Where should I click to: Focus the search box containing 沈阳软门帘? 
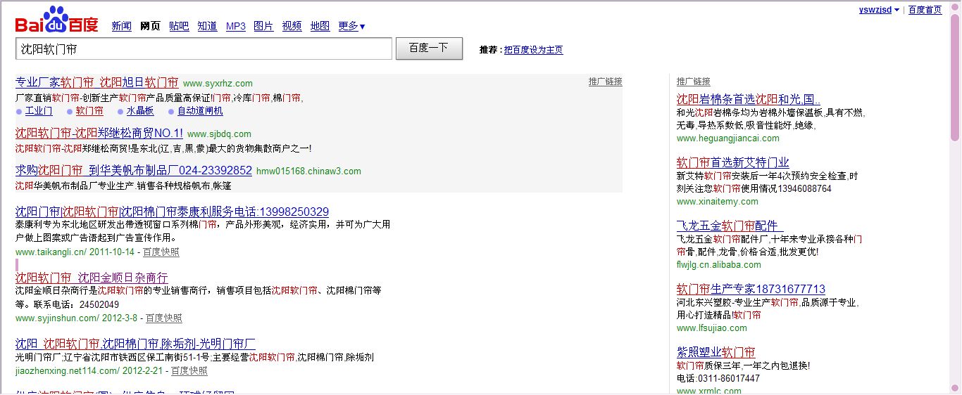(204, 49)
